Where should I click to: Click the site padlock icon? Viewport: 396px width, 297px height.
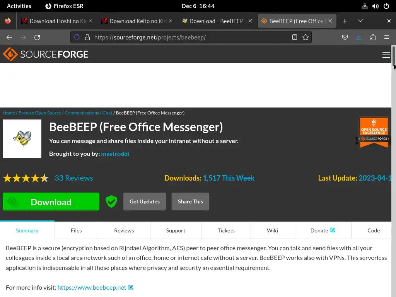click(87, 38)
